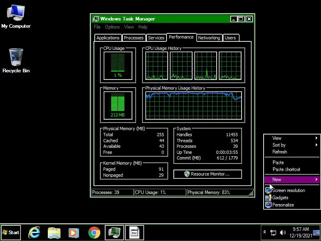Click the Handles value 11455

[x=232, y=135]
